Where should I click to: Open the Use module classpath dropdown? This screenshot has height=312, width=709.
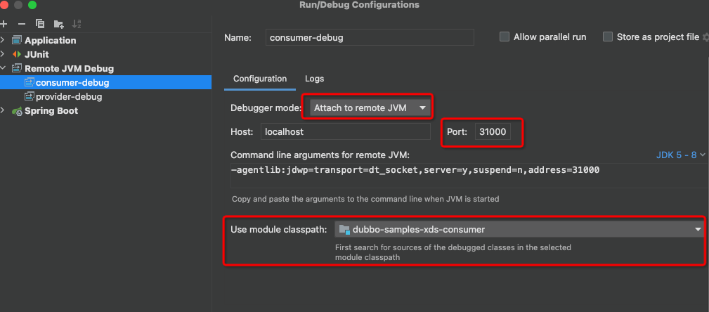[519, 229]
